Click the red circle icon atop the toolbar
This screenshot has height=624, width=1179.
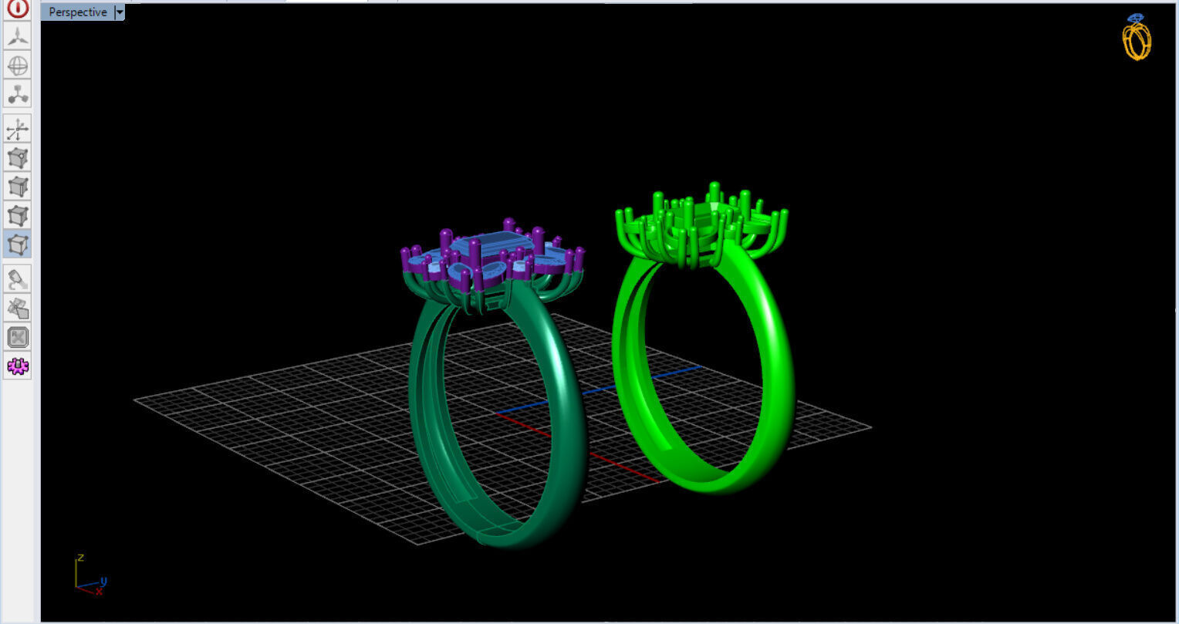18,8
